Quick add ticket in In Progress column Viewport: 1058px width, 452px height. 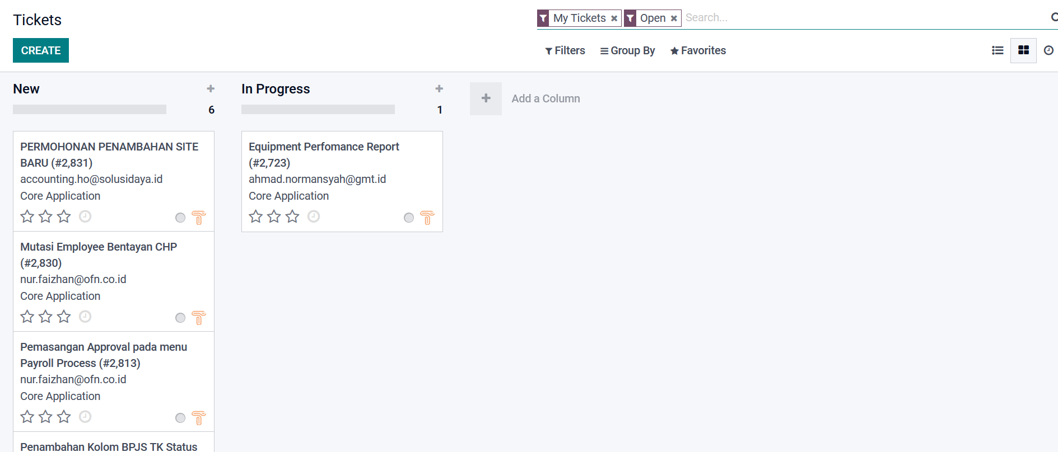(439, 88)
